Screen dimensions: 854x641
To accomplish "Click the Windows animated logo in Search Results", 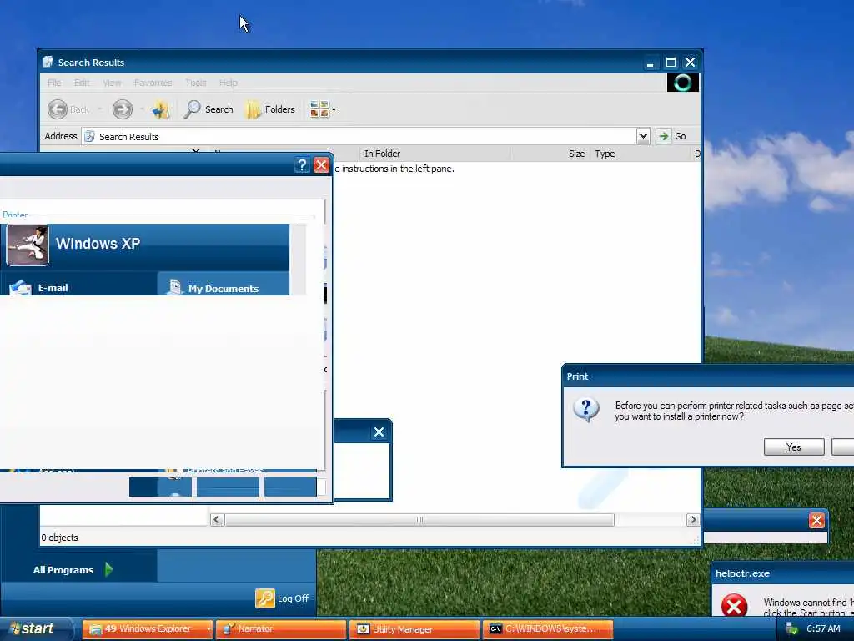I will (683, 83).
